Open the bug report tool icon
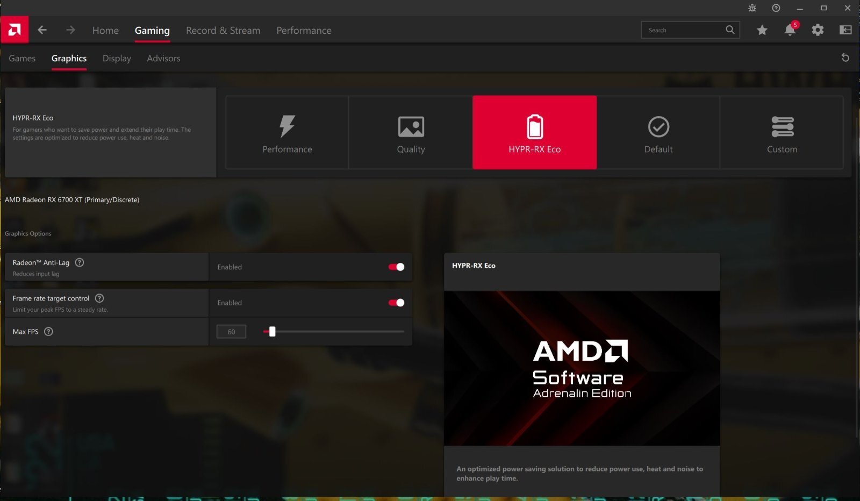 tap(752, 8)
